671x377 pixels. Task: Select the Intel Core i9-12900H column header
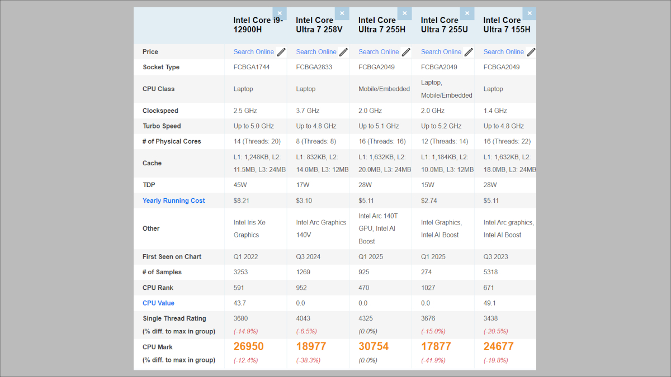point(258,25)
